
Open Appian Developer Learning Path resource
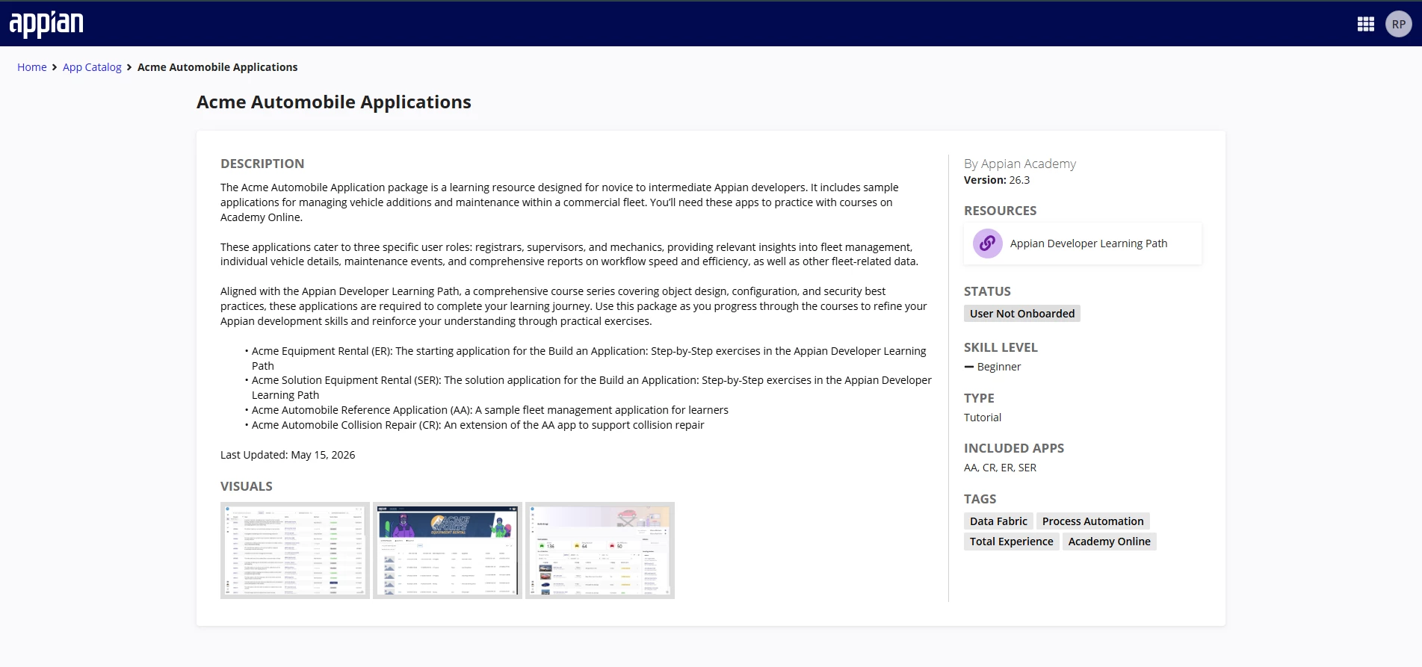coord(1083,243)
